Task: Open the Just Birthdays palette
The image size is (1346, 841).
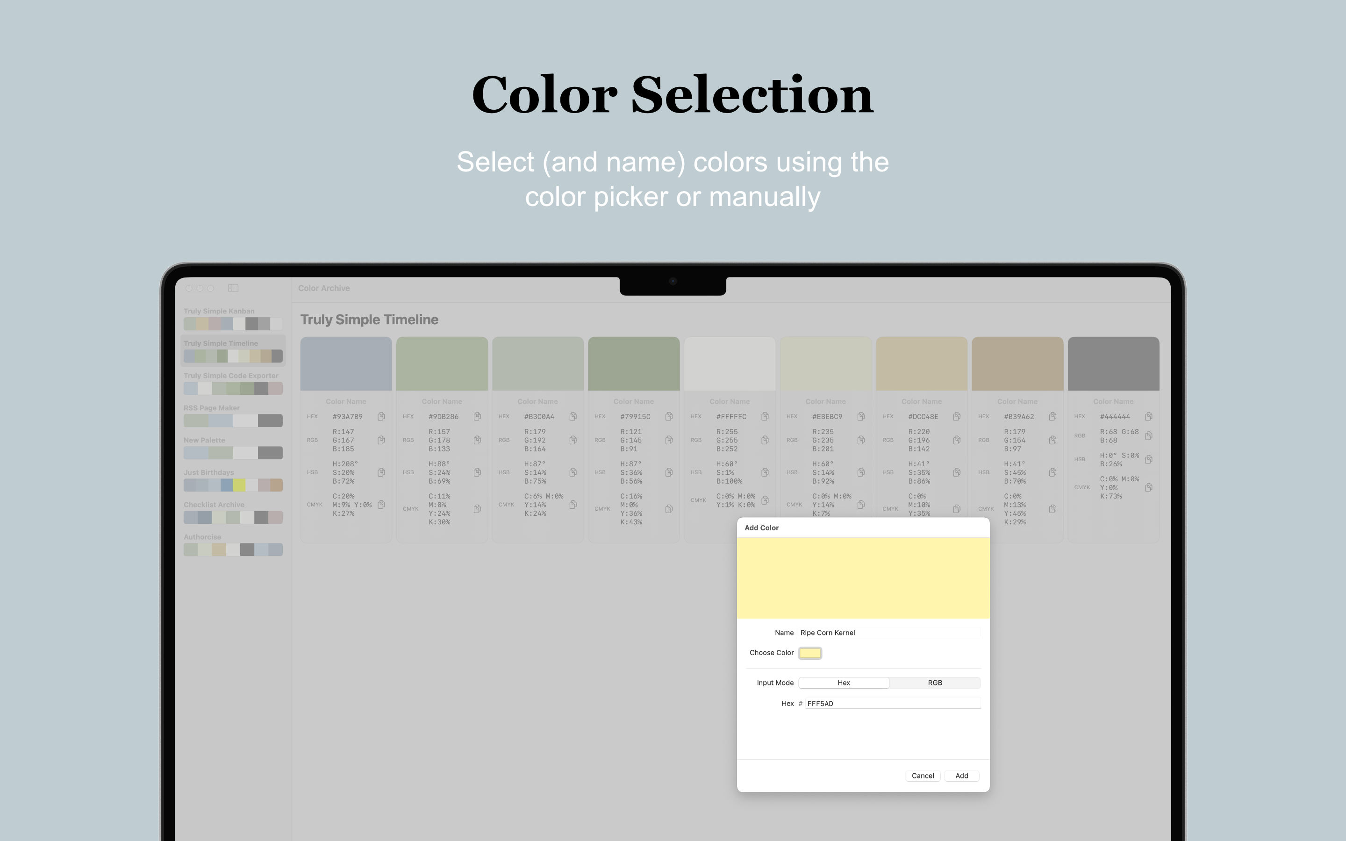Action: point(233,479)
